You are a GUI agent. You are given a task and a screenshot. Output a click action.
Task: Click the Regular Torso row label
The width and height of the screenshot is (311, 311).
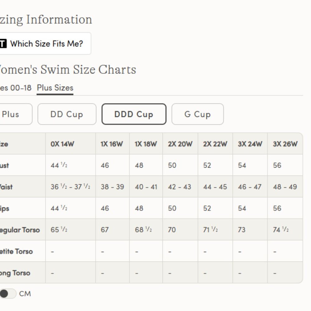click(x=20, y=230)
